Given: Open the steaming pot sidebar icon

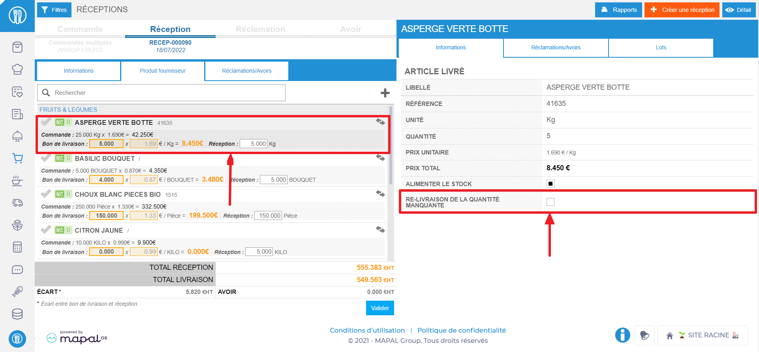Looking at the screenshot, I should pyautogui.click(x=17, y=181).
